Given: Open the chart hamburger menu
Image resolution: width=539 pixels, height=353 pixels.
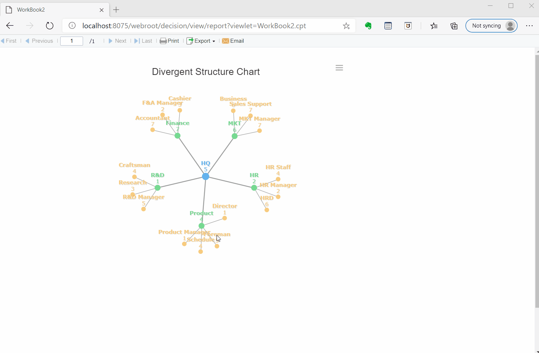Looking at the screenshot, I should pyautogui.click(x=339, y=68).
